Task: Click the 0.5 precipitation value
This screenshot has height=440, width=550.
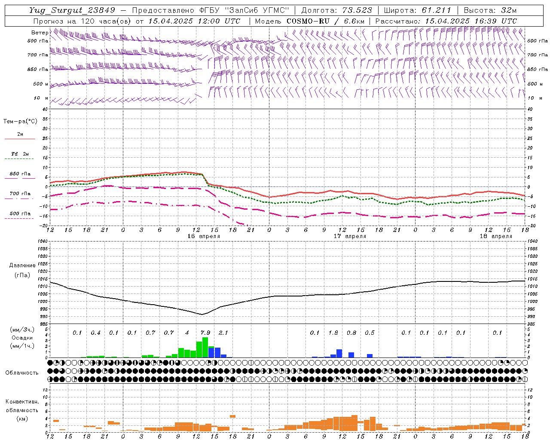Action: (370, 333)
